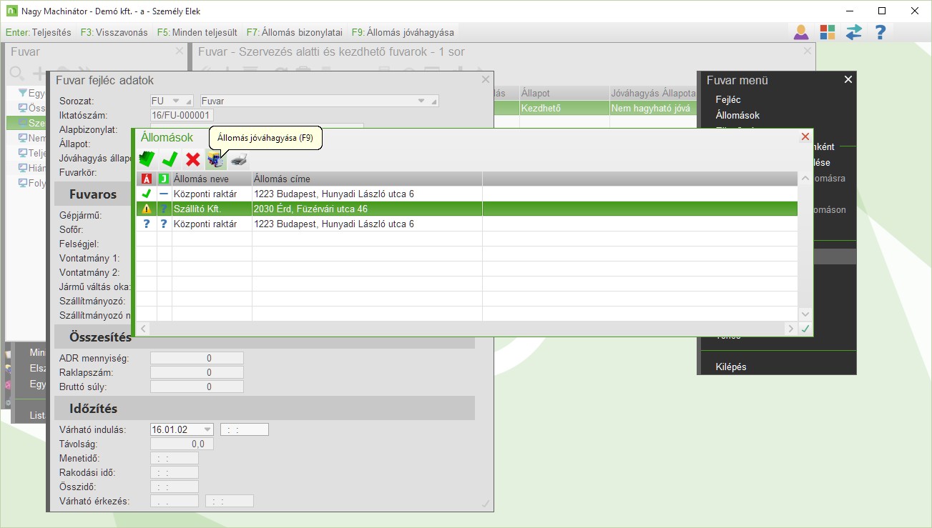Click the Távolság value field
The image size is (932, 528).
coord(182,444)
